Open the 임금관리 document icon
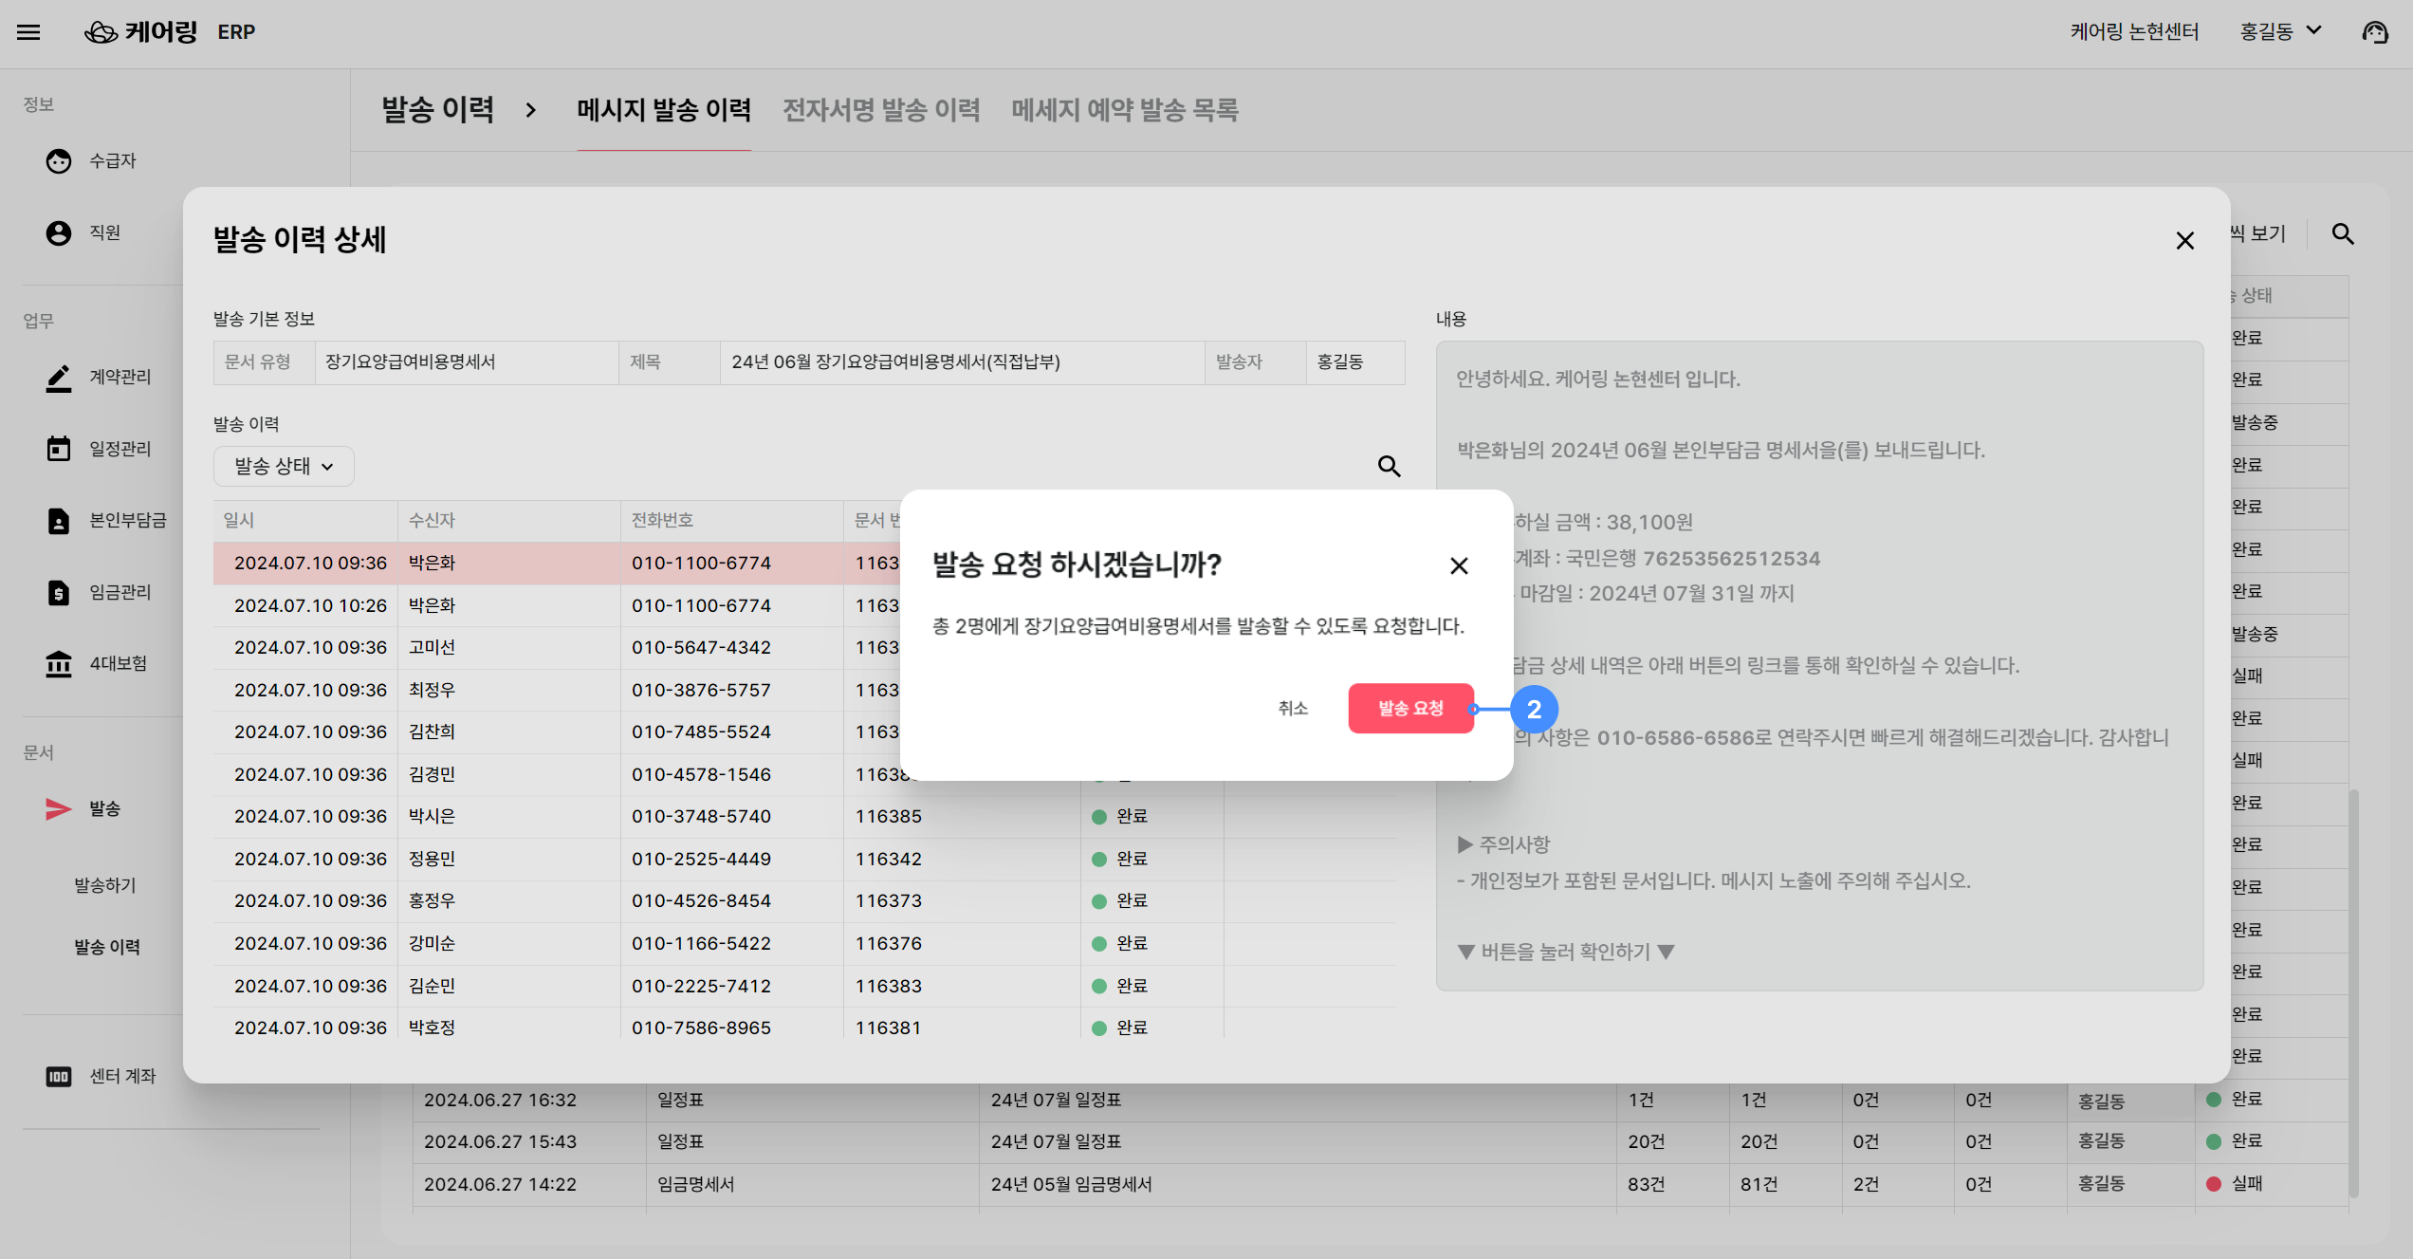The image size is (2413, 1259). click(59, 593)
